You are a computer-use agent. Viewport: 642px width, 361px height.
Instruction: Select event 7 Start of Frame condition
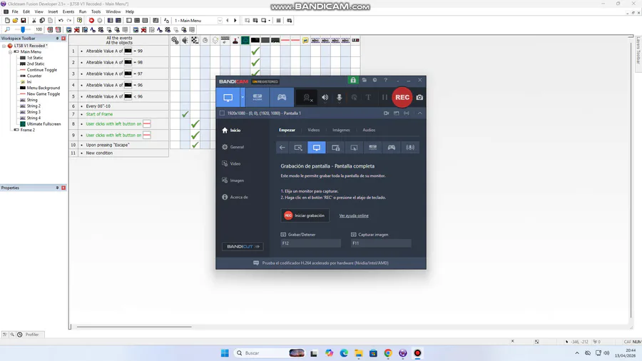click(123, 114)
